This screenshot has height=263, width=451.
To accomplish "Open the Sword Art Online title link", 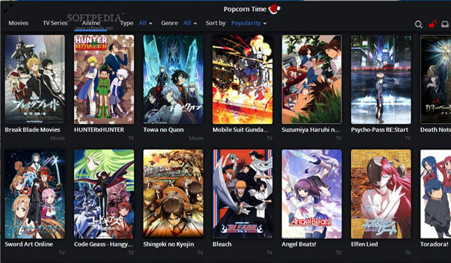I will pos(28,244).
